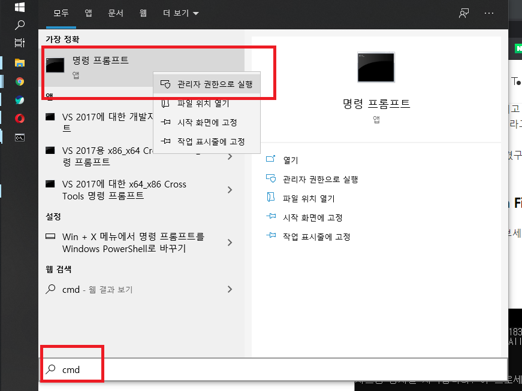522x391 pixels.
Task: Click 열기 in the preview pane
Action: tap(291, 160)
